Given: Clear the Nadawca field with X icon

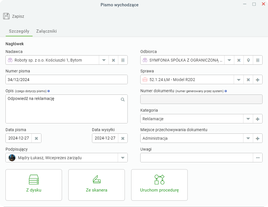Looking at the screenshot, I should coord(113,60).
